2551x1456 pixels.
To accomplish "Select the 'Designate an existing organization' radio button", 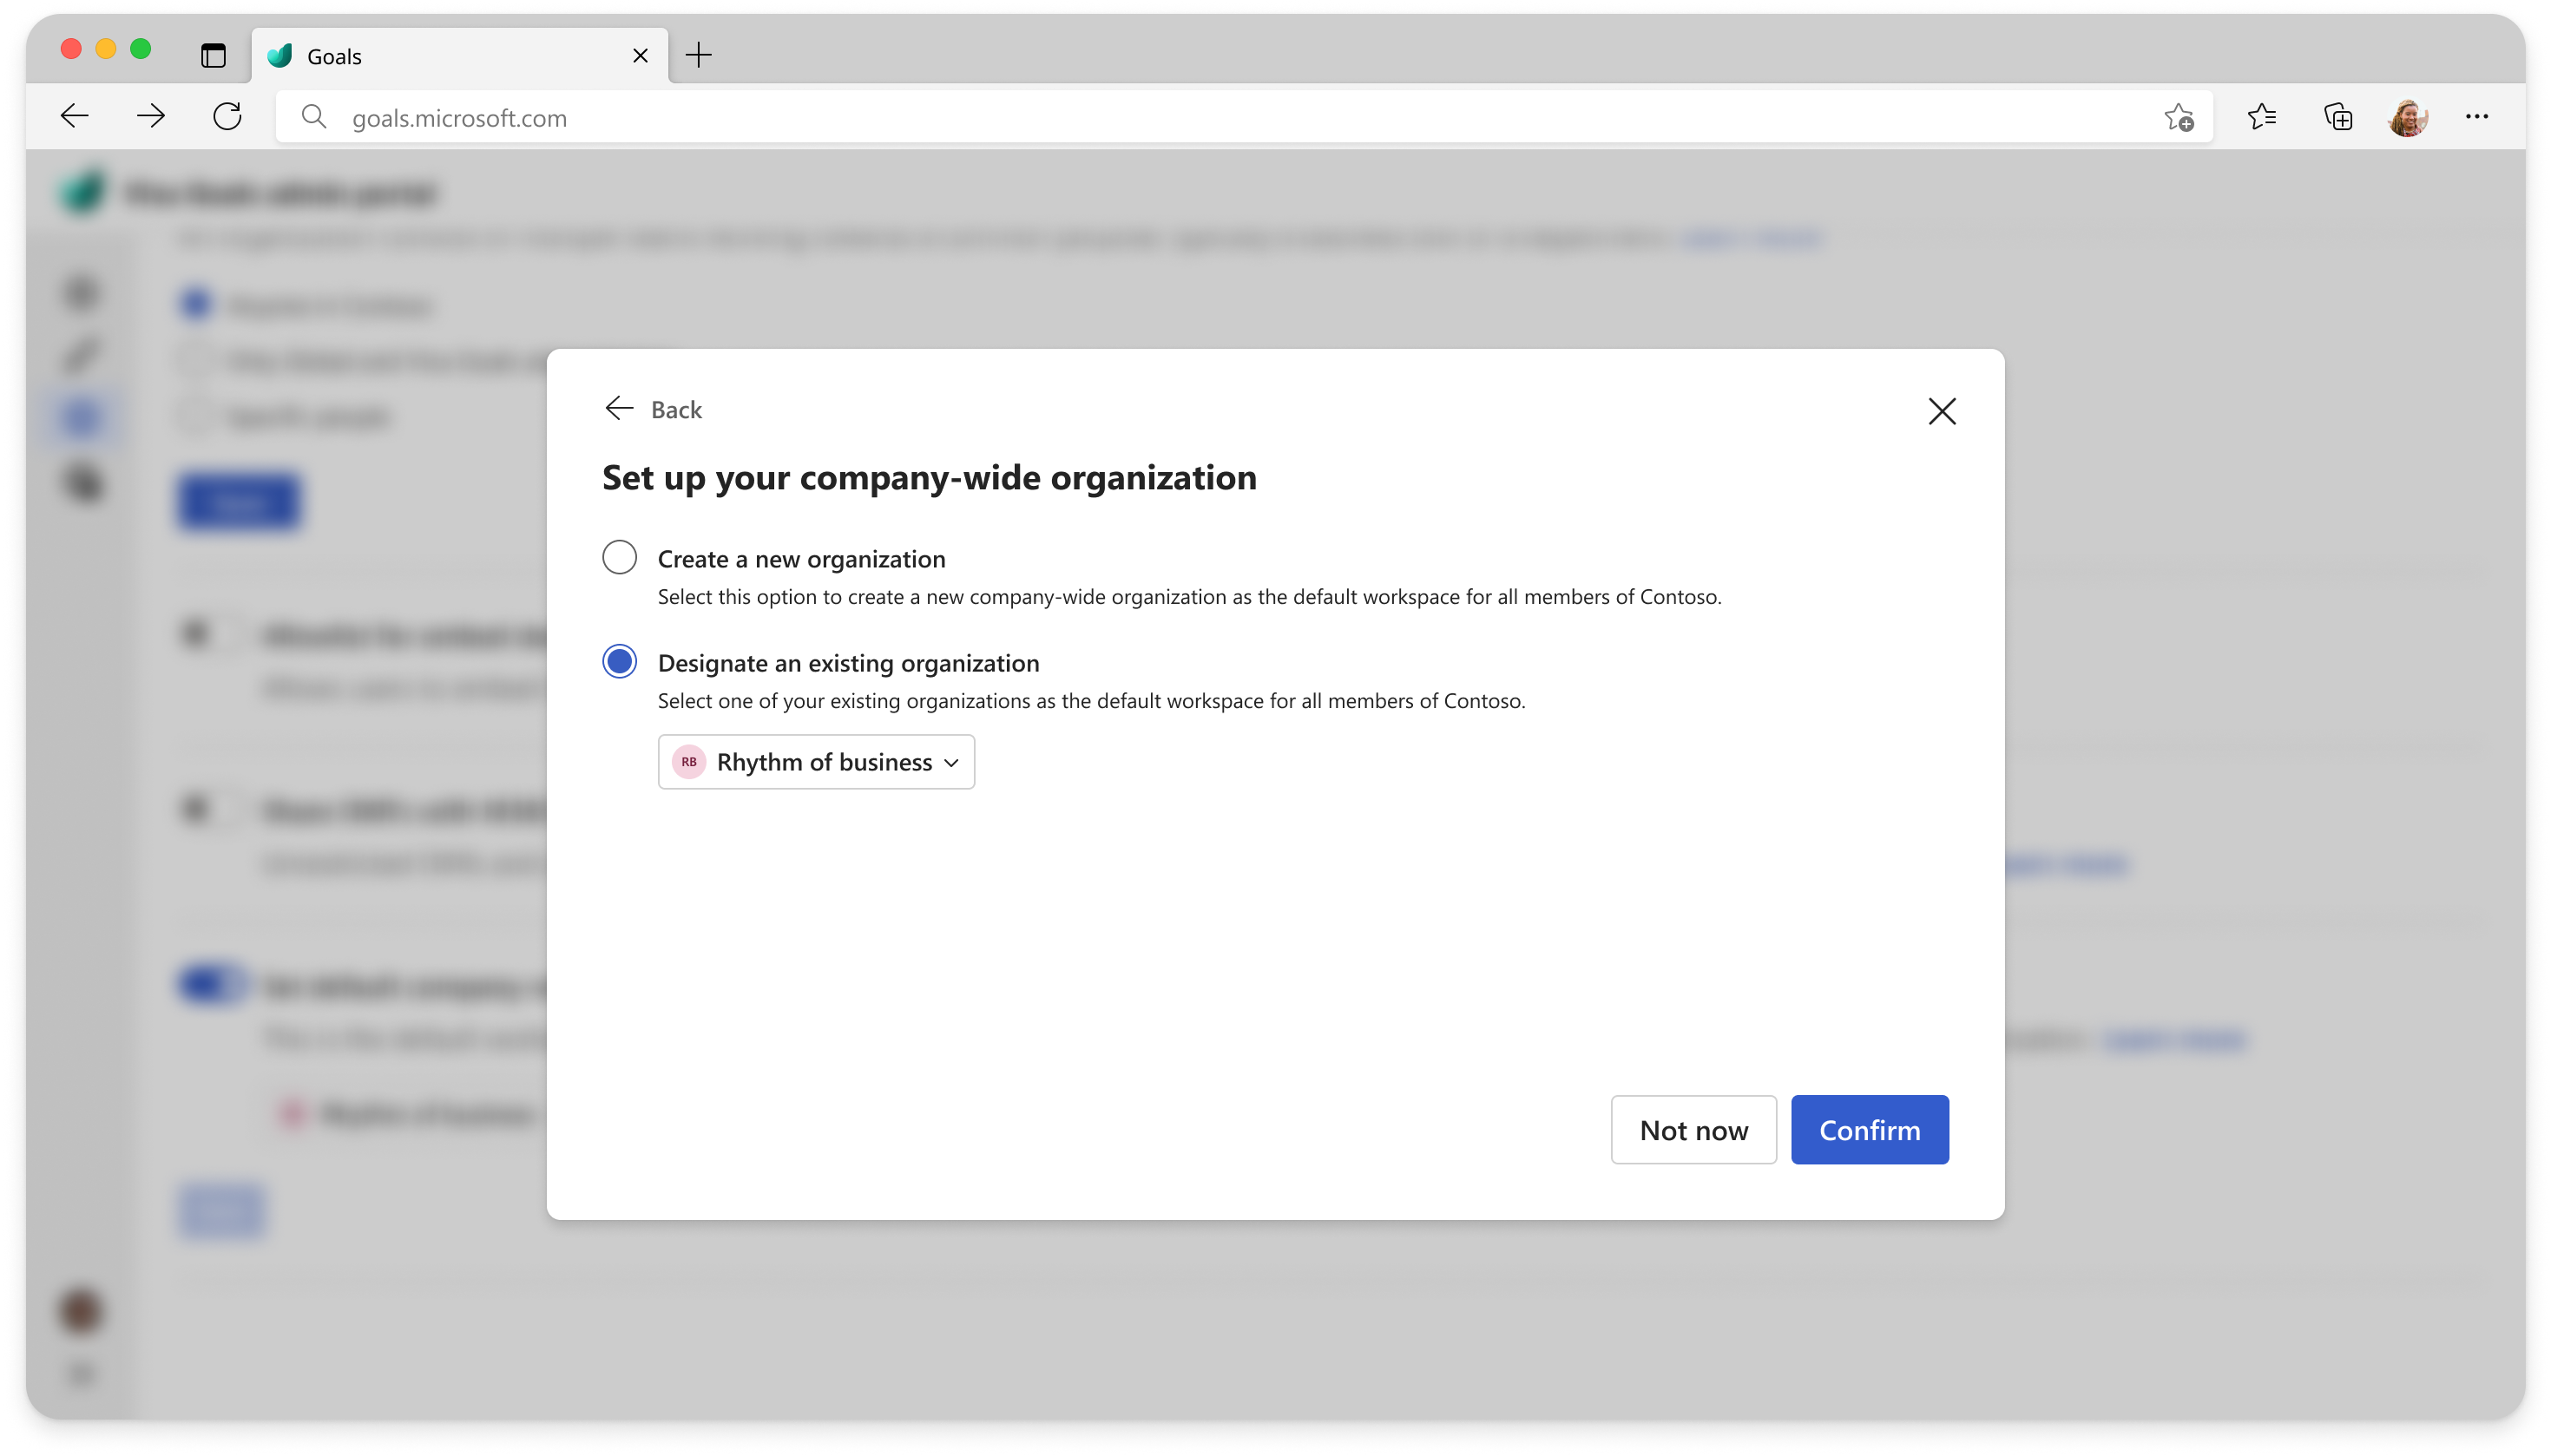I will tap(619, 662).
